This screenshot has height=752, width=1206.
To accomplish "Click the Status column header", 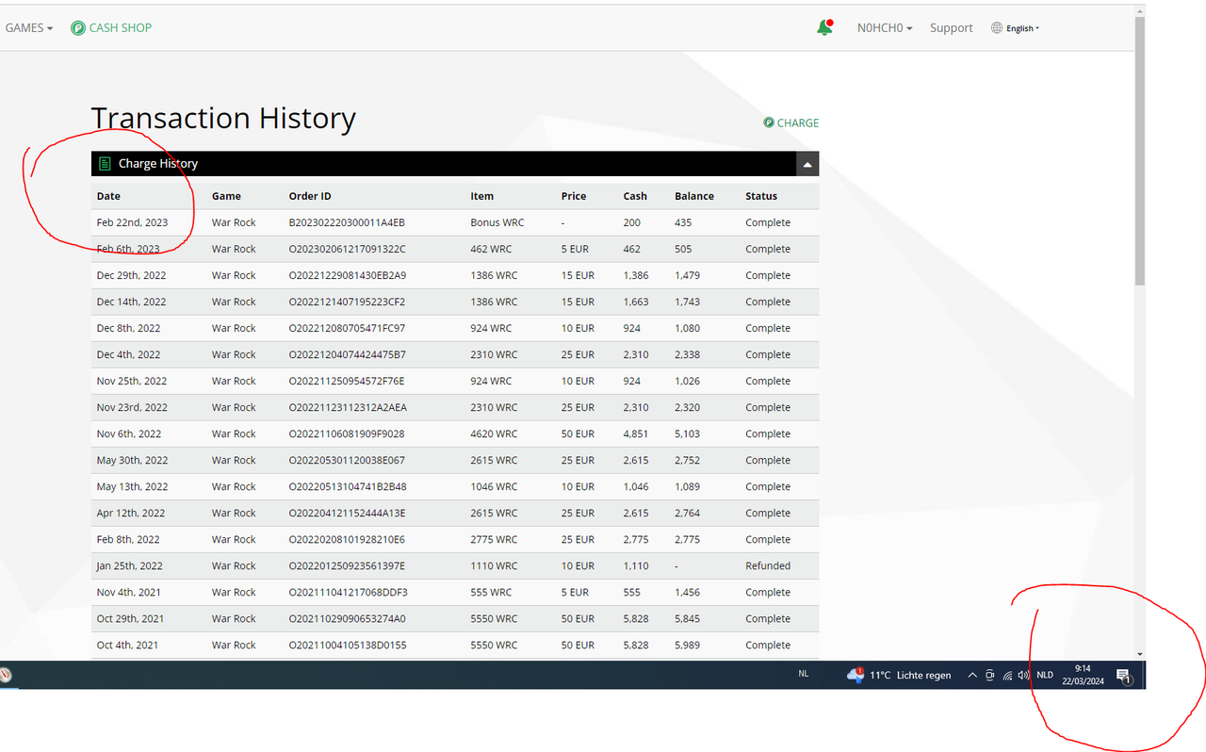I will tap(761, 196).
